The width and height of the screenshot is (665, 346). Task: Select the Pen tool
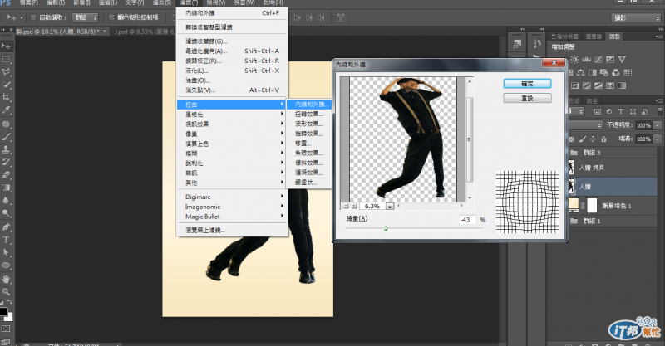(6, 227)
